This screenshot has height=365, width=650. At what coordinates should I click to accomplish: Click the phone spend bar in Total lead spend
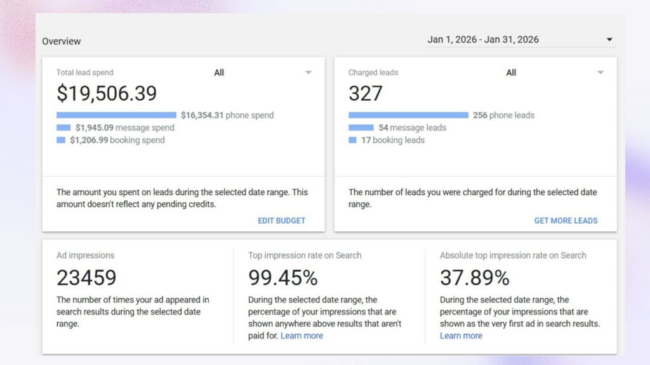116,115
